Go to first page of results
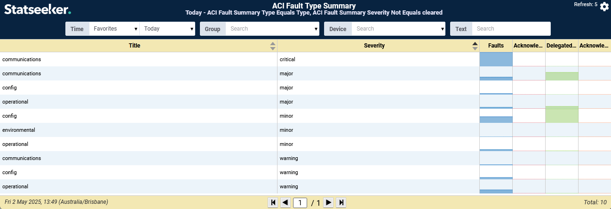Viewport: 611px width, 209px height. (273, 202)
